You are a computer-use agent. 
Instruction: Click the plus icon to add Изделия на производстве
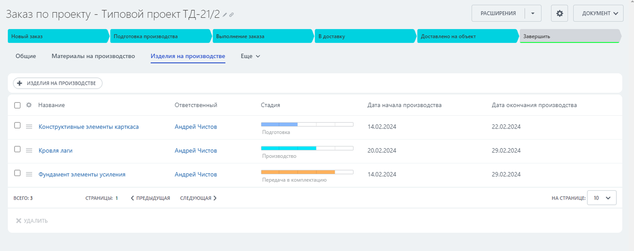click(20, 83)
